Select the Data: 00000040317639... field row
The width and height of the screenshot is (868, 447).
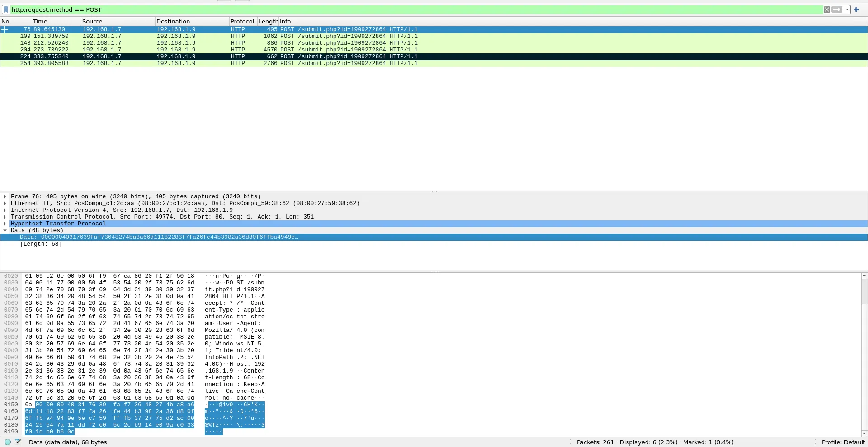434,237
